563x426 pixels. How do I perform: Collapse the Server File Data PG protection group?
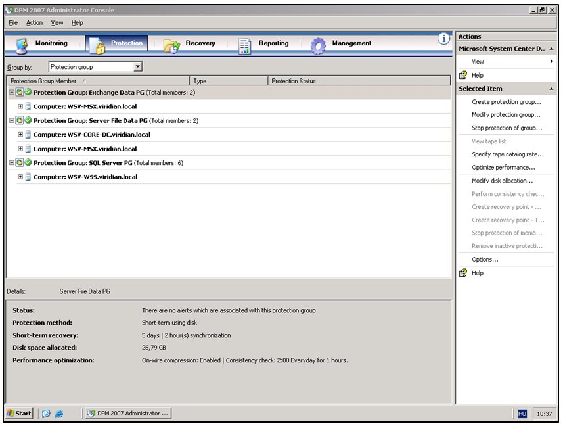coord(11,120)
